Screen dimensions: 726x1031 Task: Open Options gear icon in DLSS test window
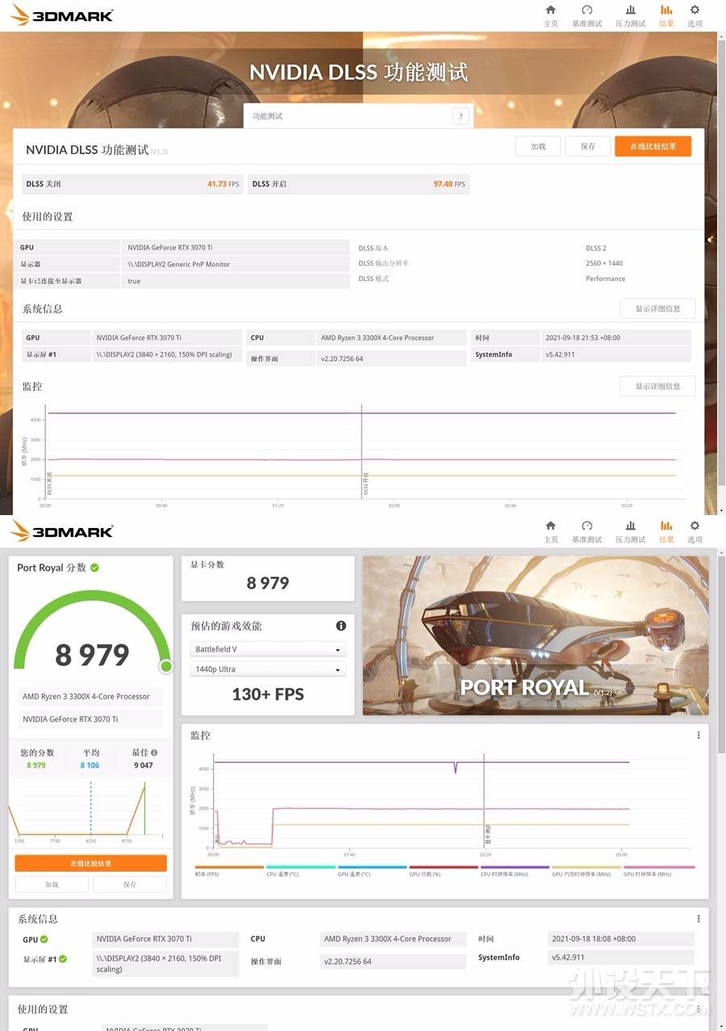point(695,10)
